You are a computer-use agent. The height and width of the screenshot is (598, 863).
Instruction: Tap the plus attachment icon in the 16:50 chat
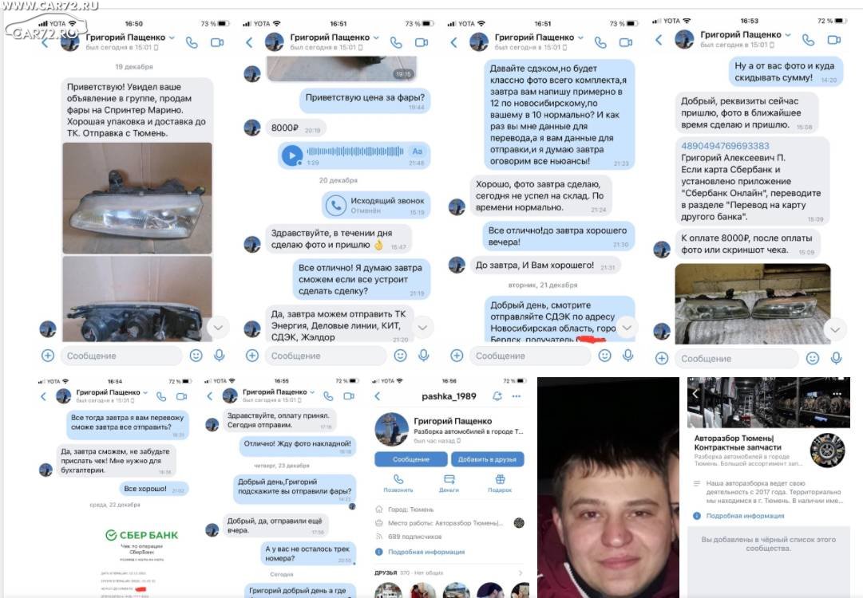coord(48,356)
